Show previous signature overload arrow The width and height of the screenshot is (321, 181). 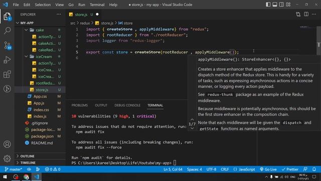click(x=192, y=119)
